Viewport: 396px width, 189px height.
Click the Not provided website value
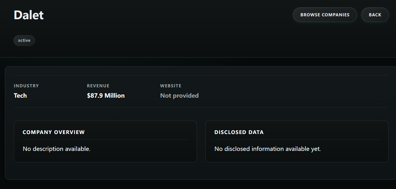pyautogui.click(x=179, y=96)
